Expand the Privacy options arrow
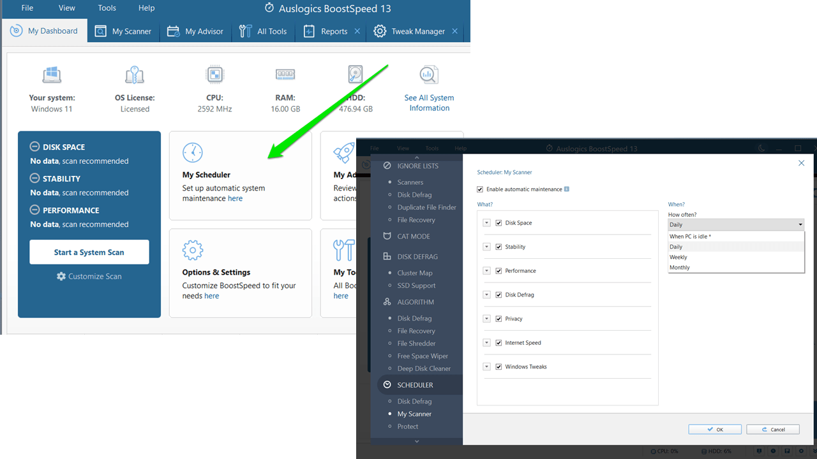 (x=486, y=319)
